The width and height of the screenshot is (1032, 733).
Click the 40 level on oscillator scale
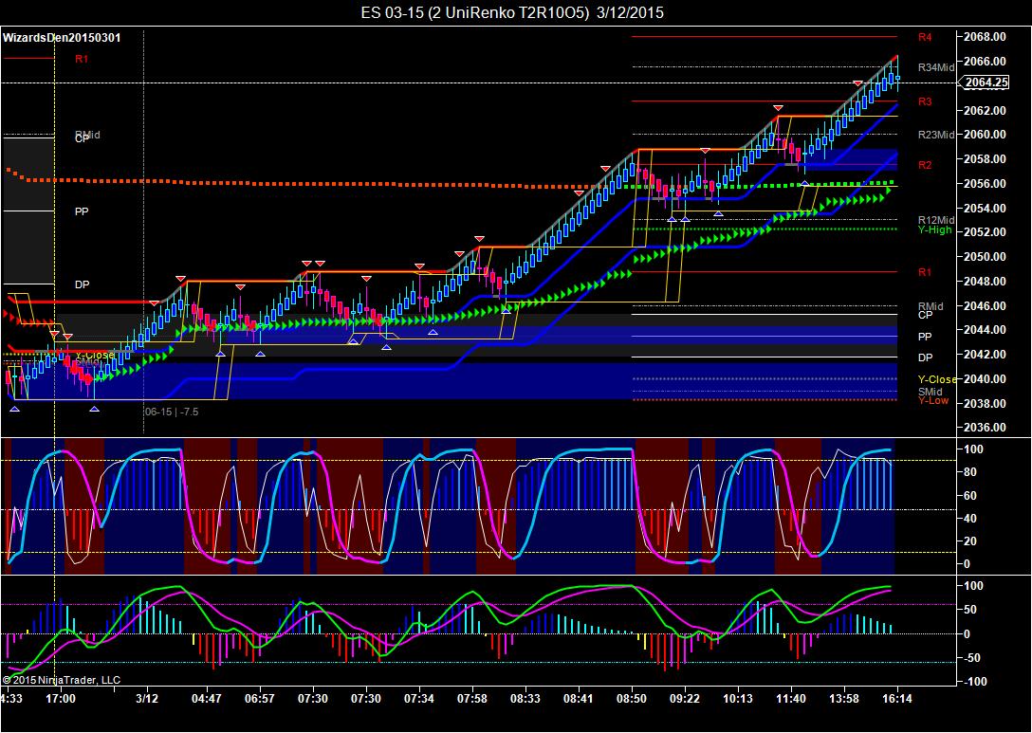point(969,519)
